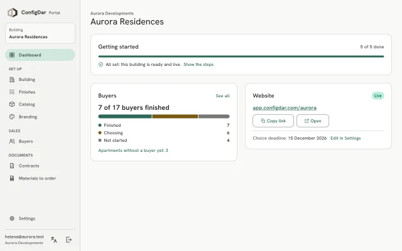
Task: Open Materials to order page
Action: (40, 178)
